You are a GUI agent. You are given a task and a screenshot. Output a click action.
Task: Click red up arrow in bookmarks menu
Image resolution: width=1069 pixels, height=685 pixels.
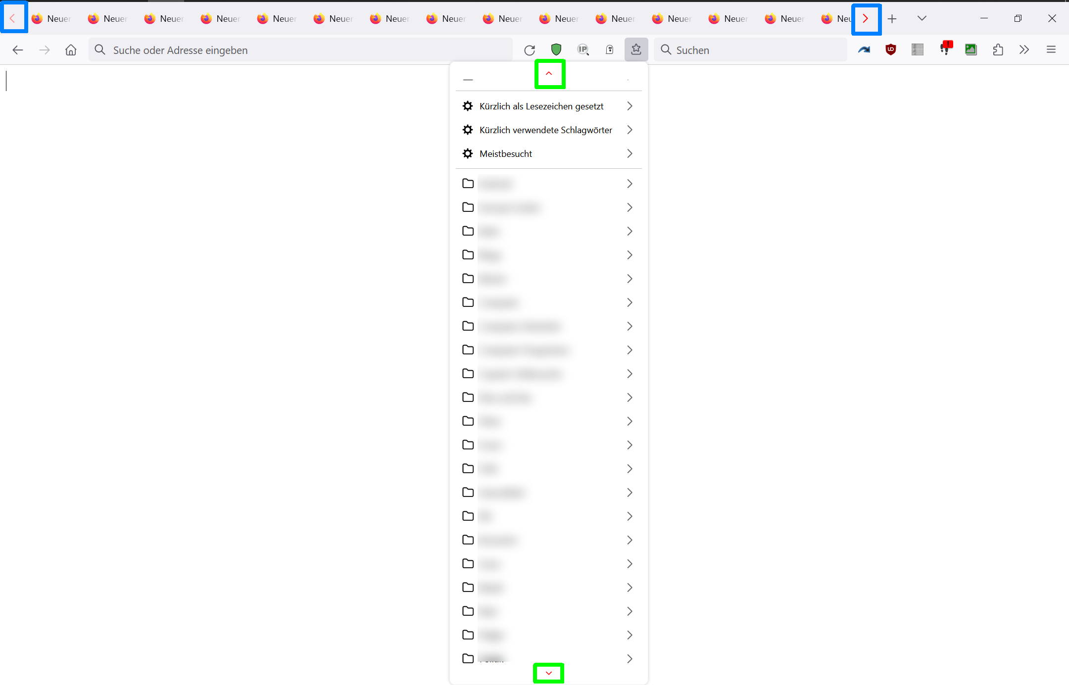pyautogui.click(x=549, y=74)
